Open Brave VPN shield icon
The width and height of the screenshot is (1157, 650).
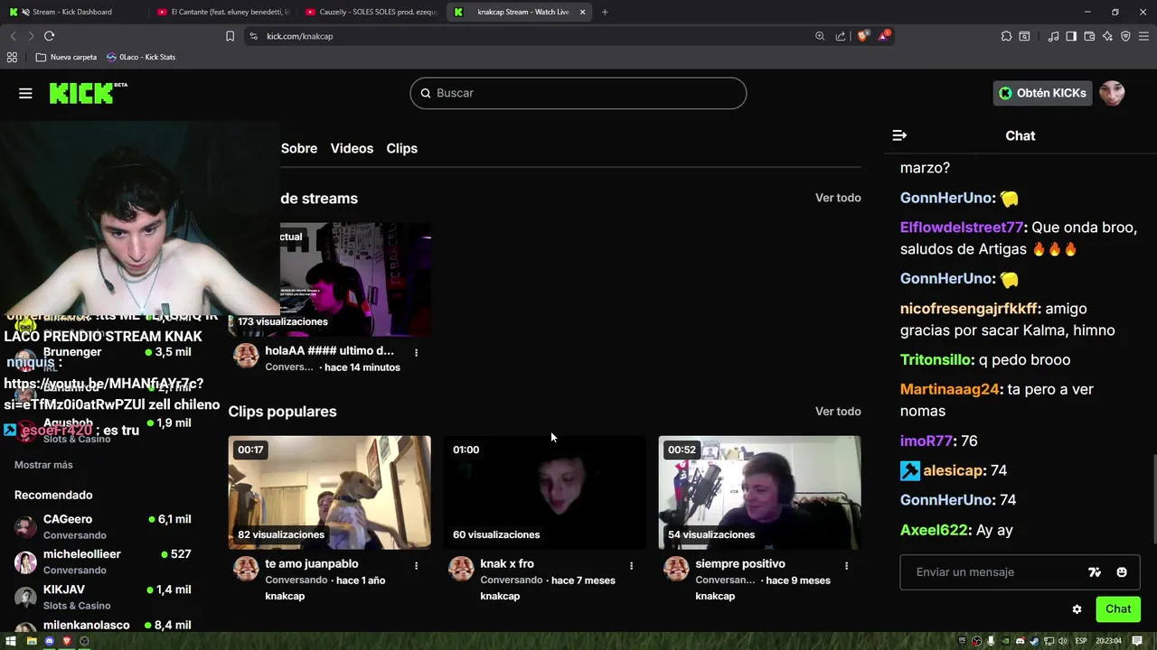pyautogui.click(x=1125, y=36)
